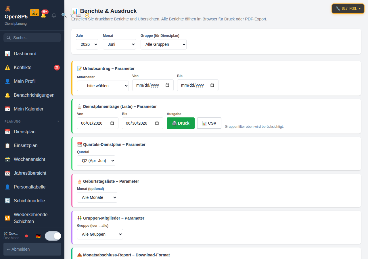Click the Benachrichtigungen bell icon in sidebar
Image resolution: width=368 pixels, height=259 pixels.
(x=7, y=95)
